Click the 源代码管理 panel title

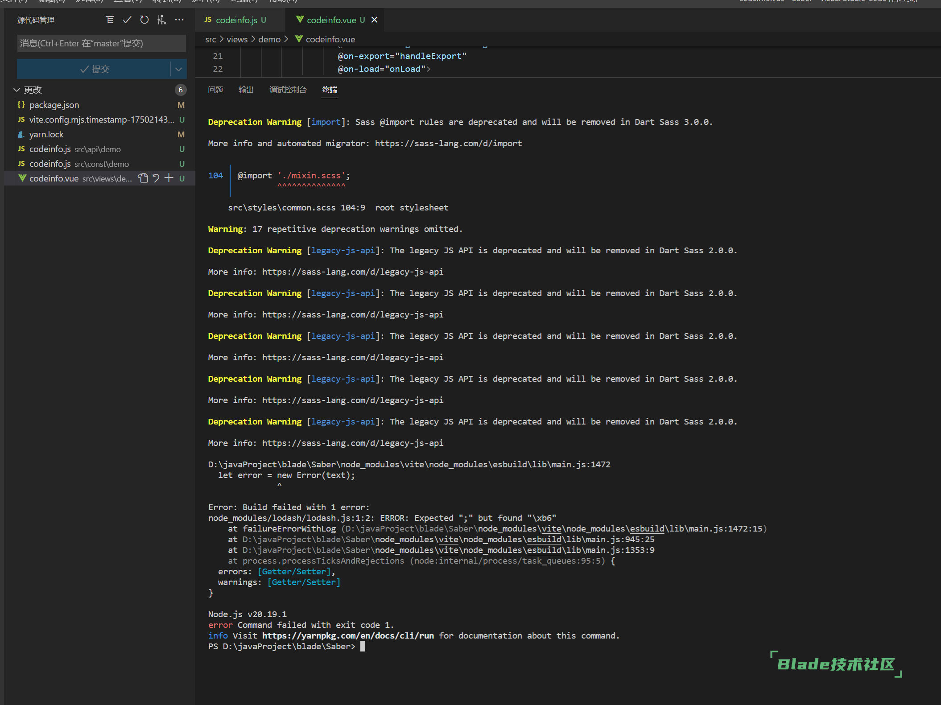36,20
